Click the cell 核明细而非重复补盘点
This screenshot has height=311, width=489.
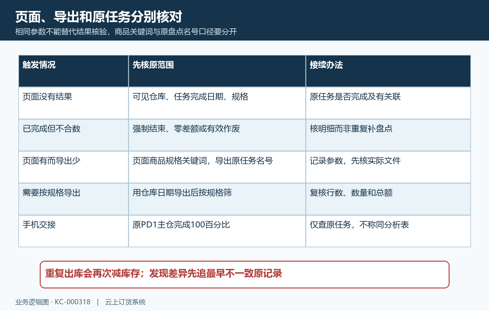point(388,135)
